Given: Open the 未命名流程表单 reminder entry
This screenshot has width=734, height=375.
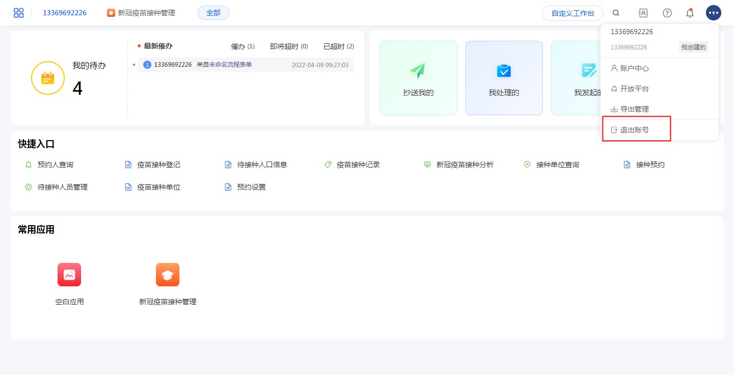Looking at the screenshot, I should pyautogui.click(x=230, y=65).
